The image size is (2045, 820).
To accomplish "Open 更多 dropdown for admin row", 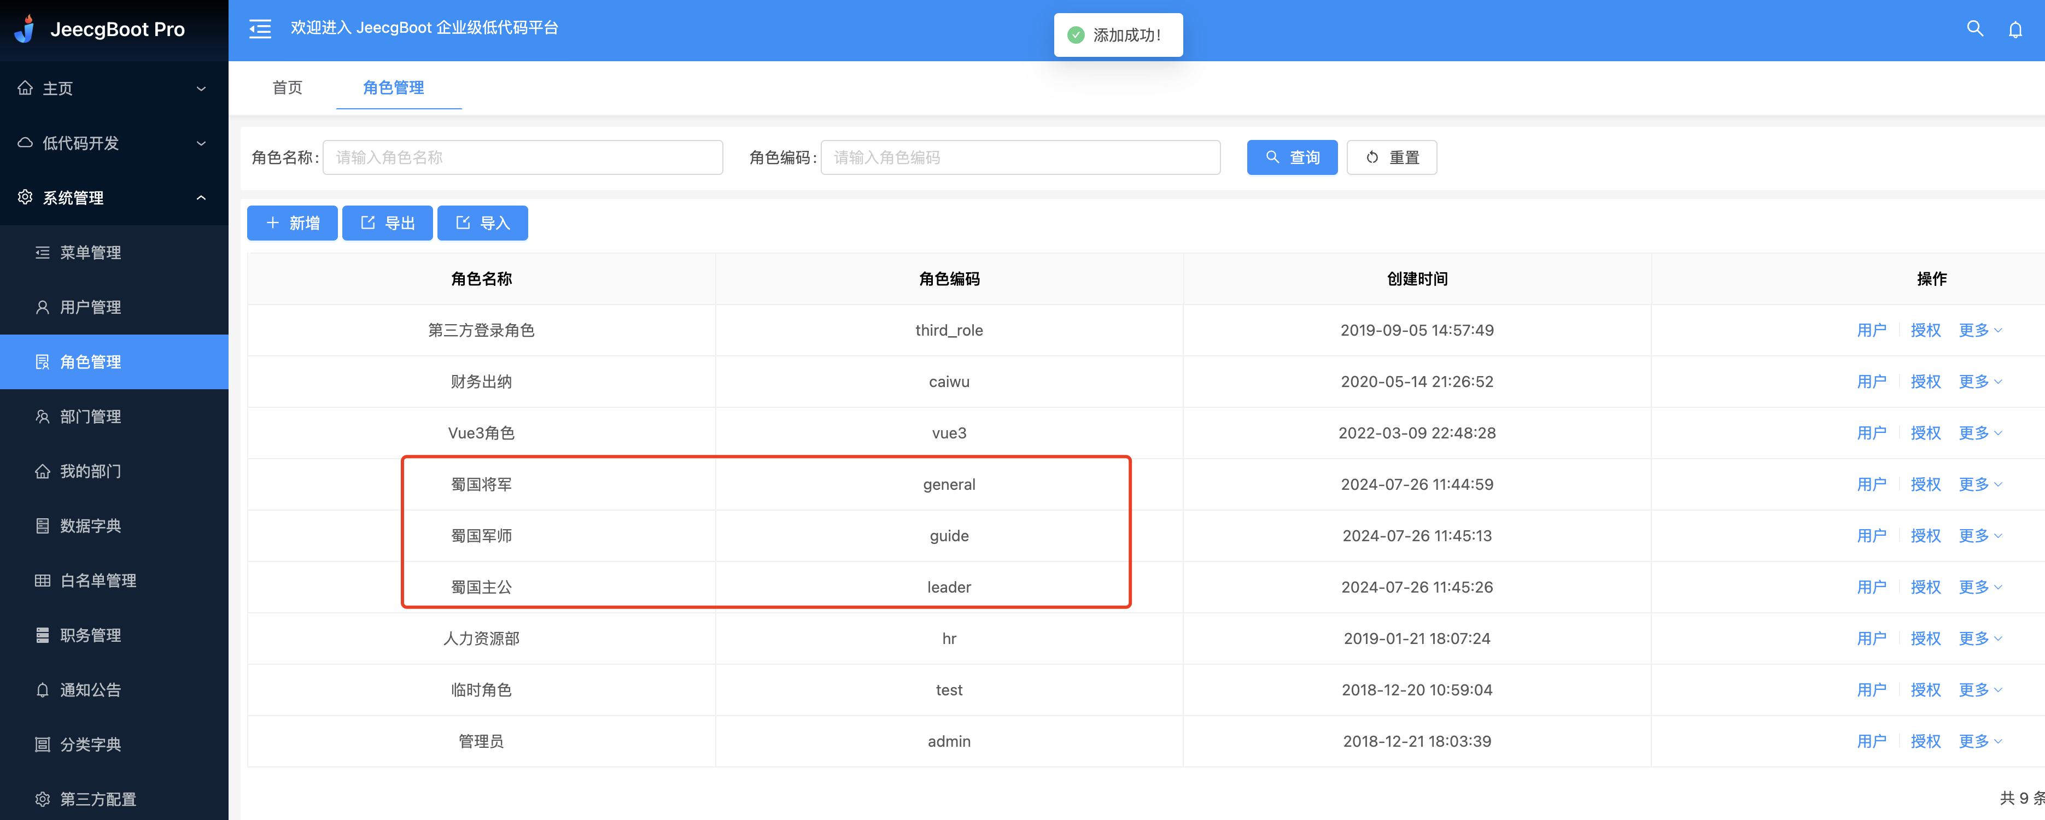I will click(1980, 741).
